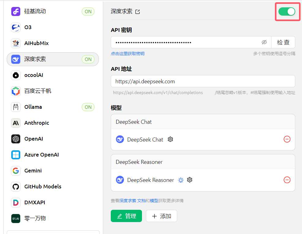This screenshot has height=234, width=302.
Task: Select Ollama provider label
Action: [x=33, y=107]
